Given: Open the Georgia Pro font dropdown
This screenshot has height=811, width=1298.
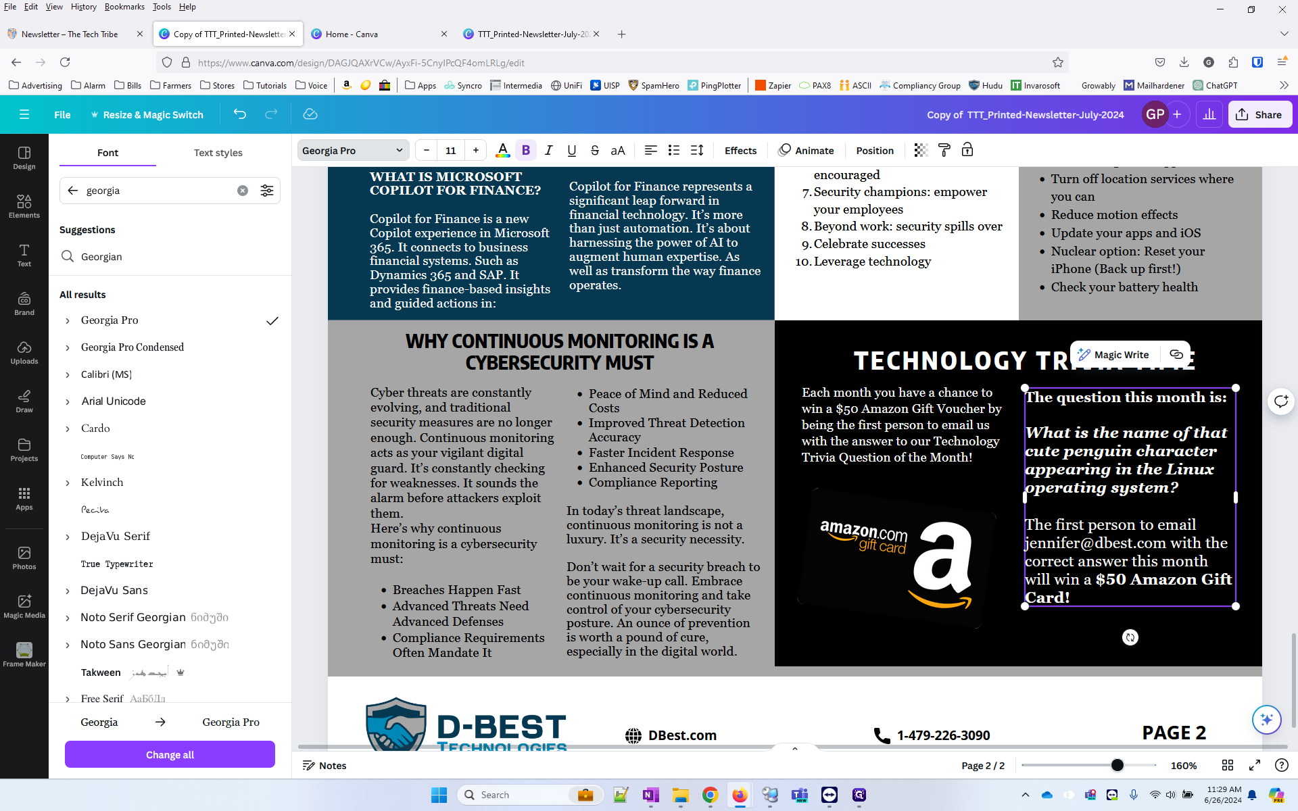Looking at the screenshot, I should click(x=353, y=150).
